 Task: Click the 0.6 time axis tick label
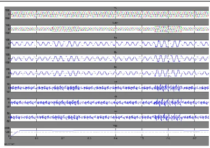tap(168, 138)
